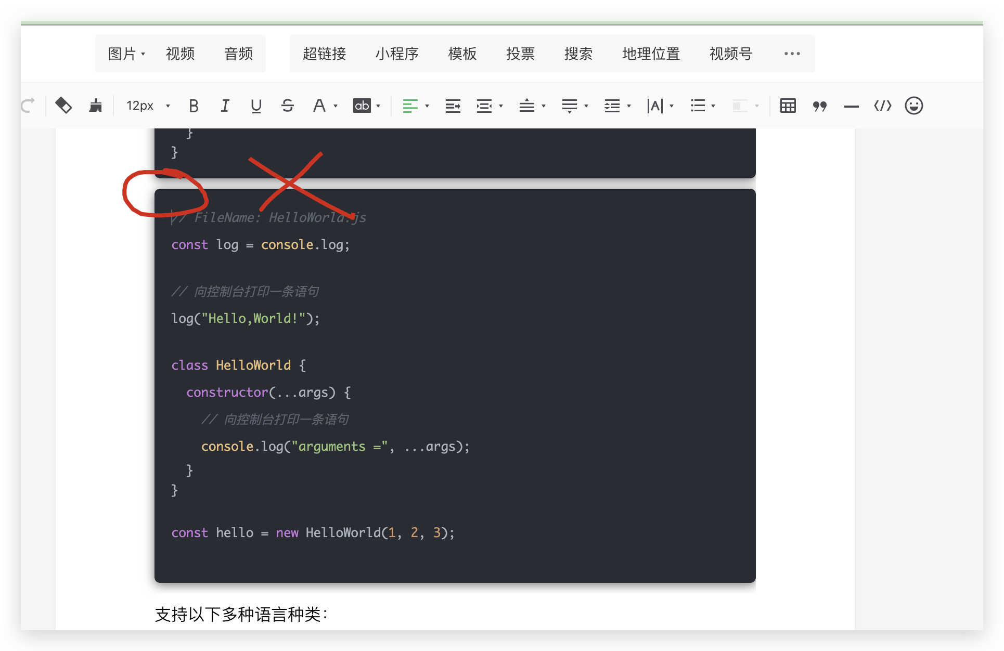Screen dimensions: 1004x651
Task: Click 搜索 toolbar item
Action: (578, 54)
